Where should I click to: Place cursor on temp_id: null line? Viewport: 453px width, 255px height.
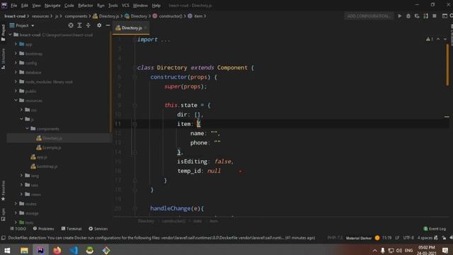point(199,171)
